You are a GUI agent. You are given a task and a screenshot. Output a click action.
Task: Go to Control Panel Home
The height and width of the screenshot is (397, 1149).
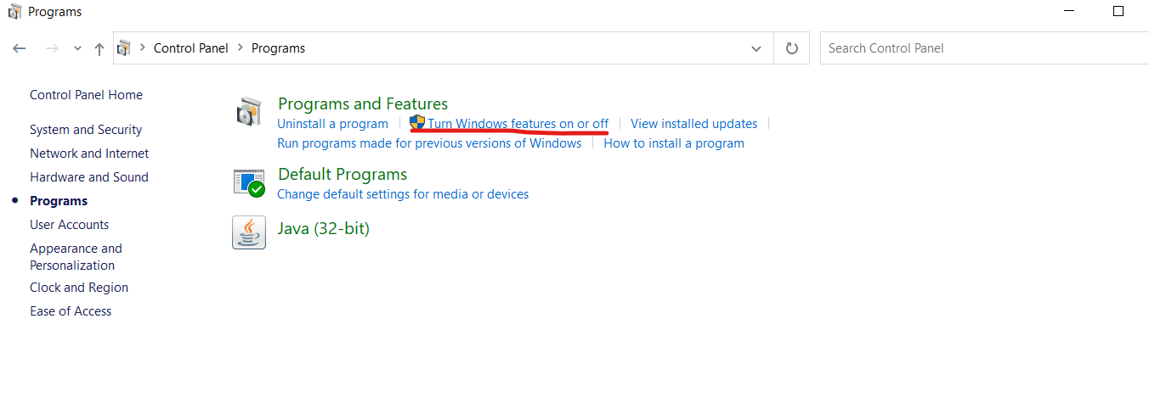point(86,95)
